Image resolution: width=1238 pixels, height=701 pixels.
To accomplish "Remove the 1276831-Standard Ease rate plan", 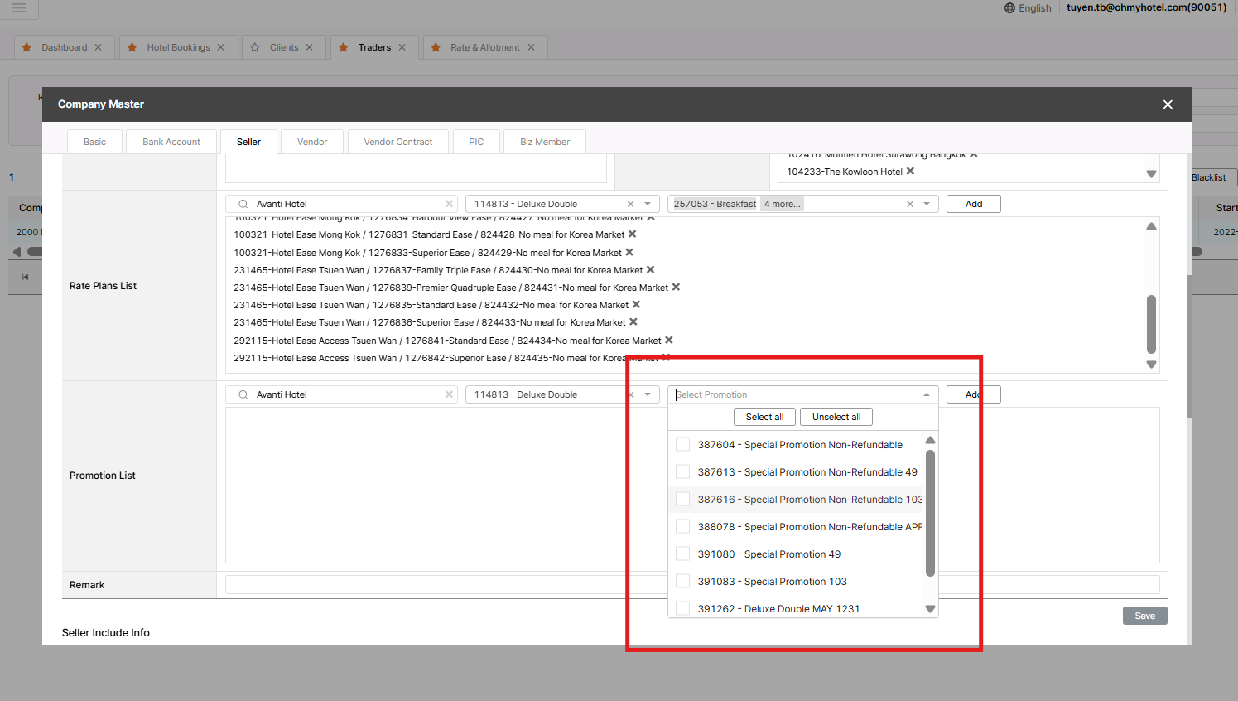I will [x=633, y=234].
